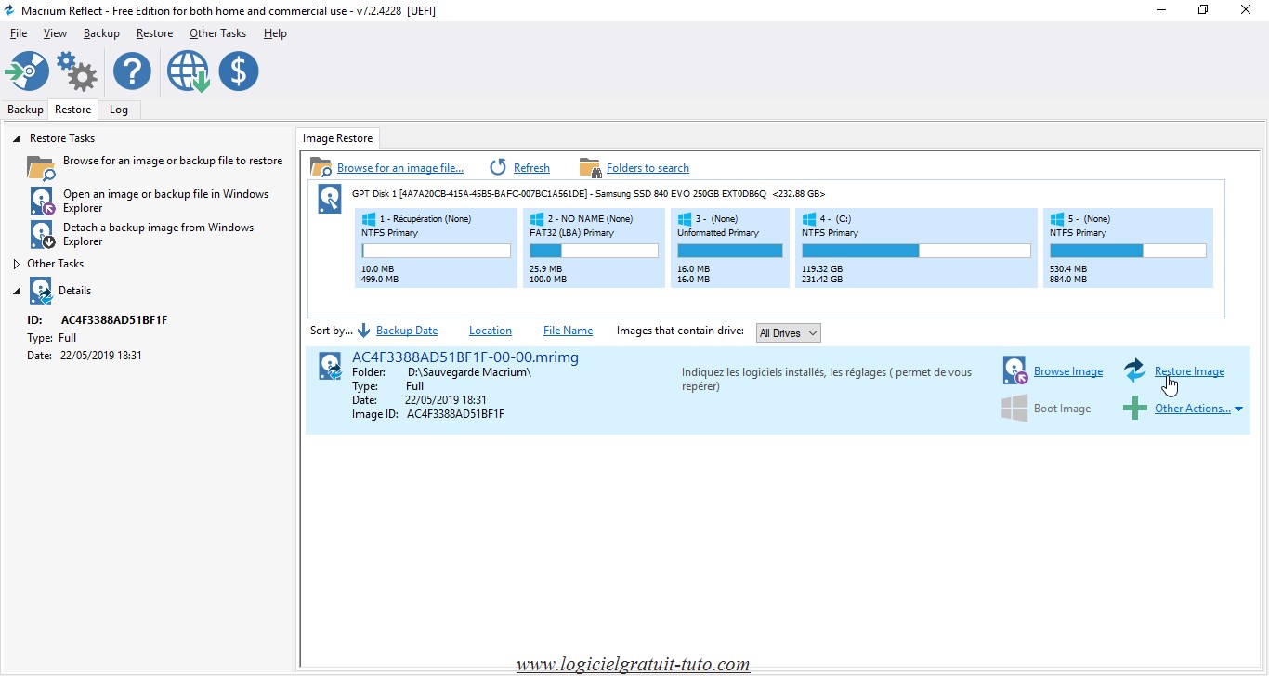The image size is (1269, 676).
Task: Collapse the Details section
Action: pos(16,291)
